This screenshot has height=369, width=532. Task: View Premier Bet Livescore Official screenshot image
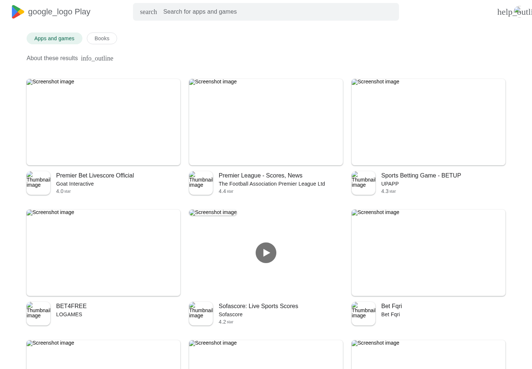point(103,122)
